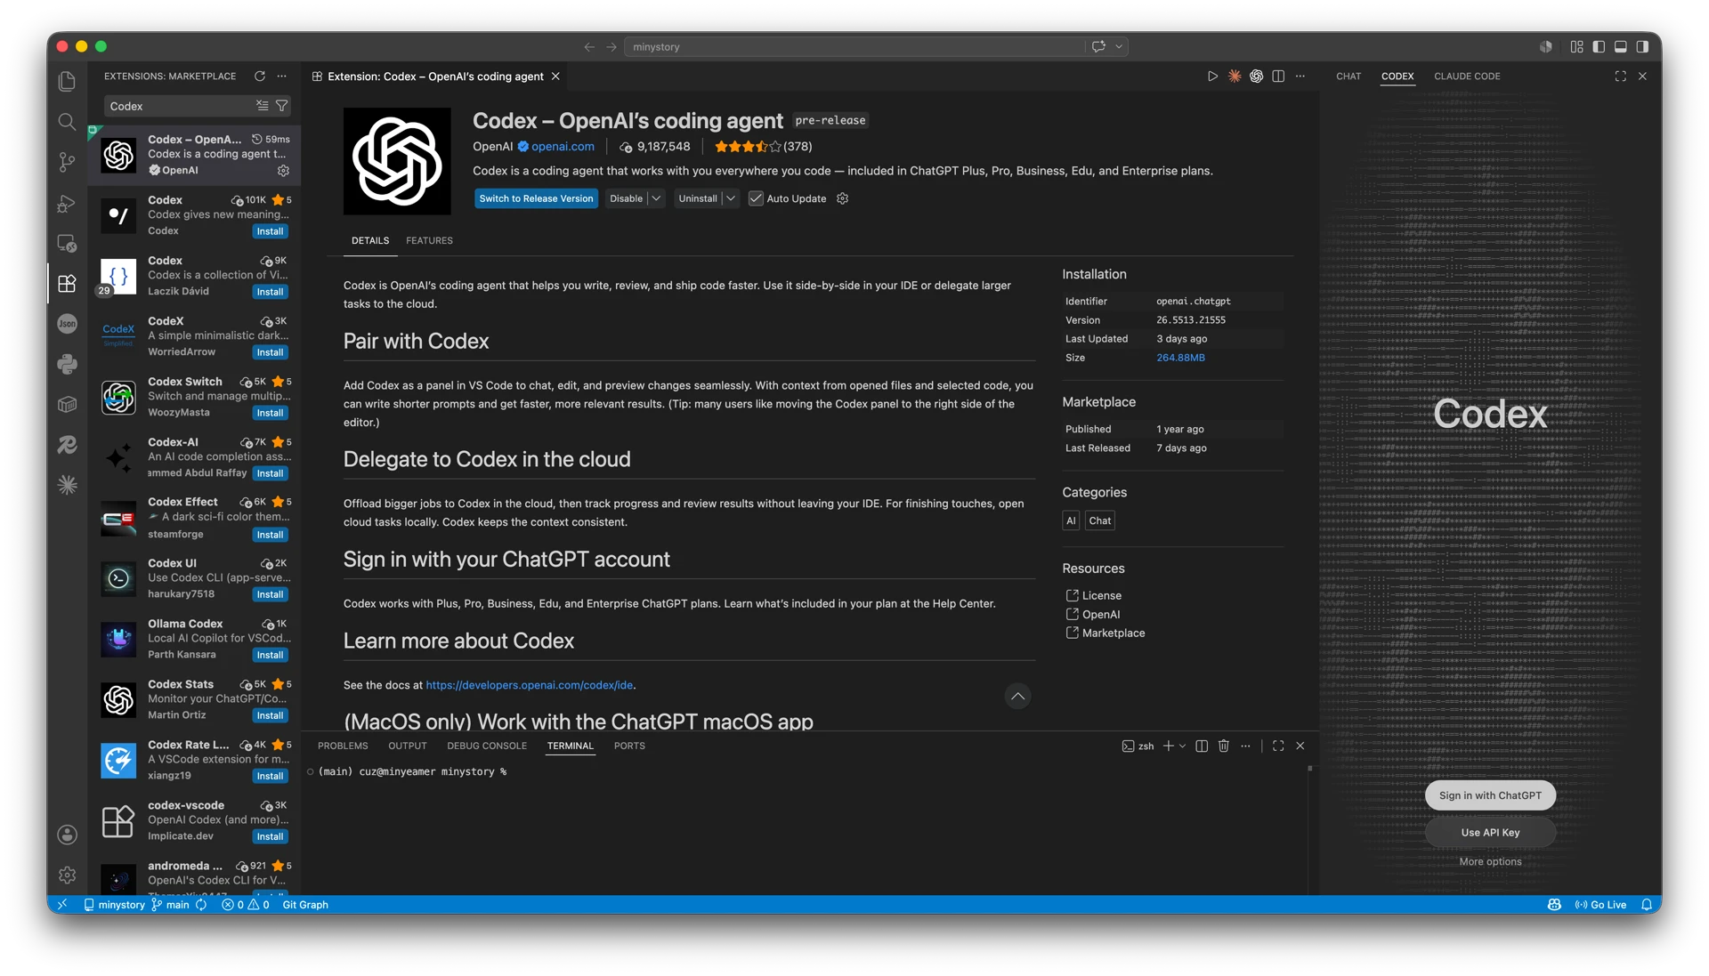This screenshot has width=1709, height=976.
Task: Select the AI category tag
Action: (1071, 521)
